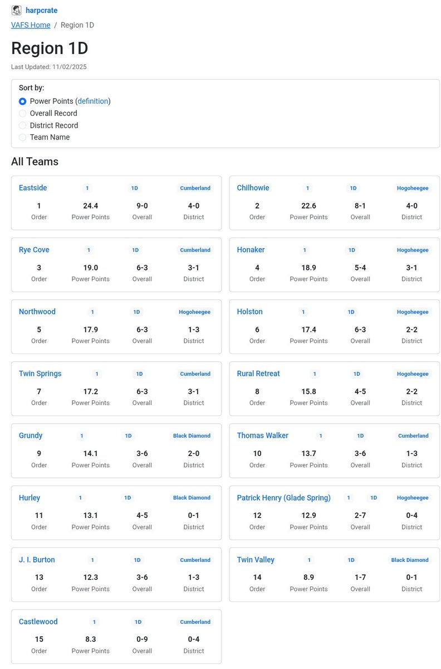
Task: Open the Thomas Walker team page
Action: coord(262,435)
